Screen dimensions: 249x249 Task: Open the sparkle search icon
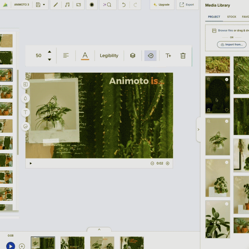107,5
